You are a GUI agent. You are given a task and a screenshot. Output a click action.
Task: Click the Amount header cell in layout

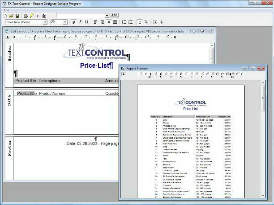point(112,81)
